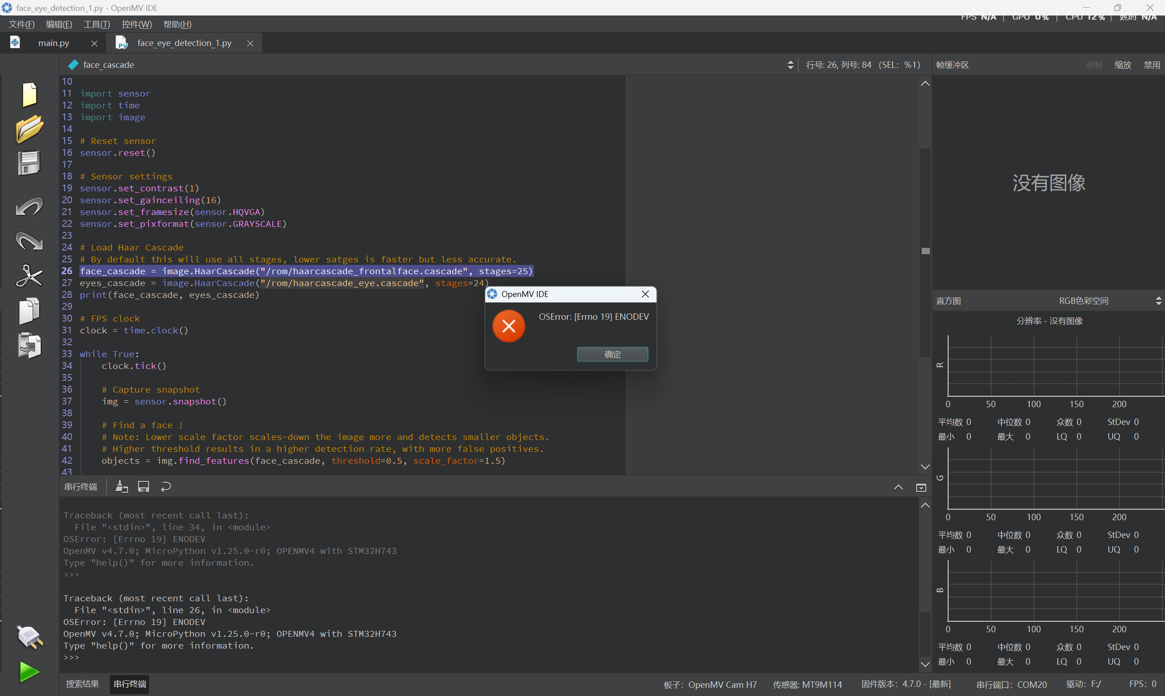
Task: Click the blue diamond face_cascade icon
Action: tap(73, 65)
